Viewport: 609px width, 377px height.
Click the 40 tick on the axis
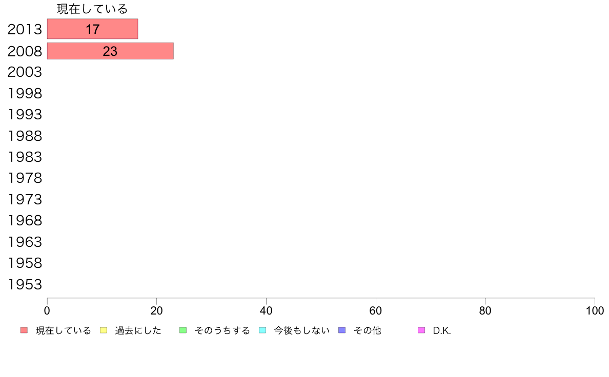pyautogui.click(x=266, y=310)
